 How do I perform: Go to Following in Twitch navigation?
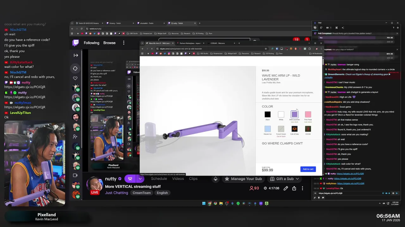pos(91,43)
